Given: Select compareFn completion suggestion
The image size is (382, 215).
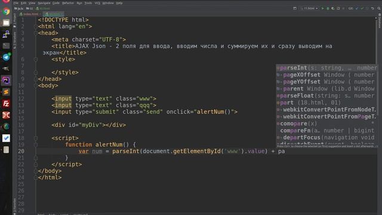Looking at the screenshot, I should (x=326, y=130).
